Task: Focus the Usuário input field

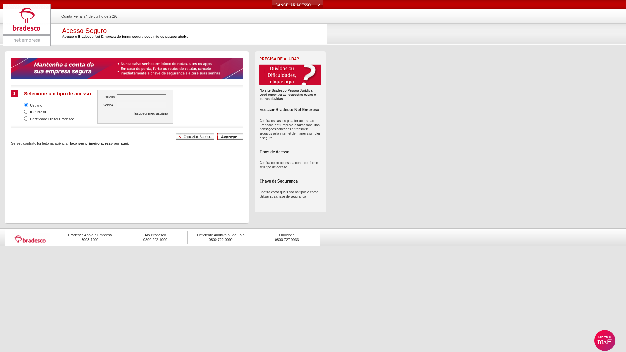Action: click(x=142, y=97)
